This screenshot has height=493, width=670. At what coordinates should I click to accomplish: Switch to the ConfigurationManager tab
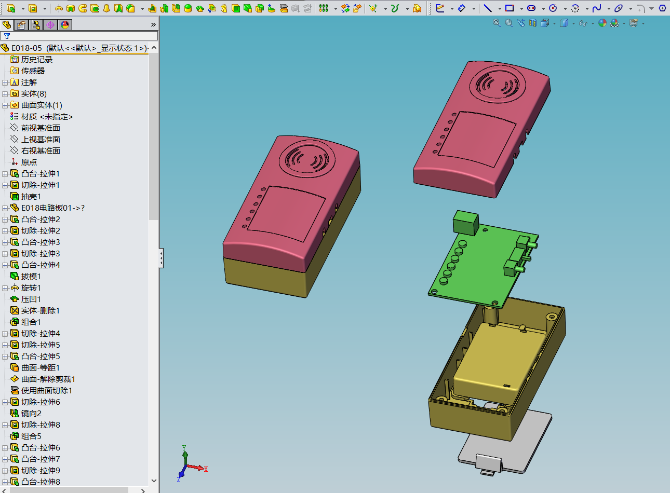click(35, 25)
